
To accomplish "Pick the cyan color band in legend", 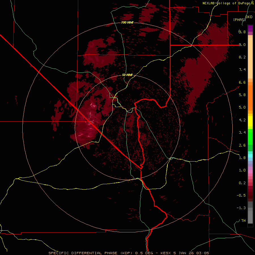I will (x=250, y=156).
